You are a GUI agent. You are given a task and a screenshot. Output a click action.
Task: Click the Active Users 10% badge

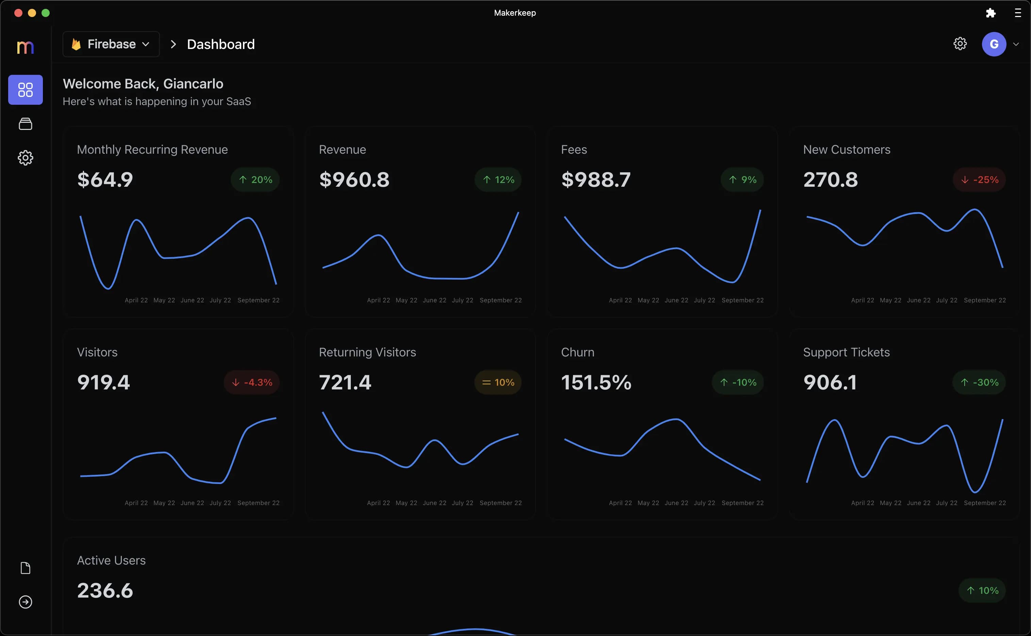tap(982, 590)
